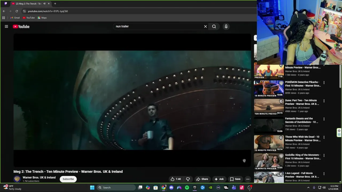Mute the tab via its audio icon
This screenshot has width=342, height=192.
(44, 4)
